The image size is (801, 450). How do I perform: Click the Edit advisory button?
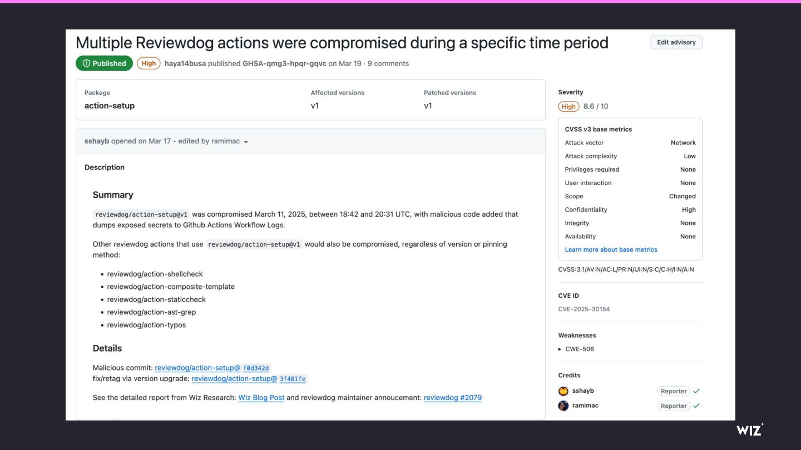(676, 42)
